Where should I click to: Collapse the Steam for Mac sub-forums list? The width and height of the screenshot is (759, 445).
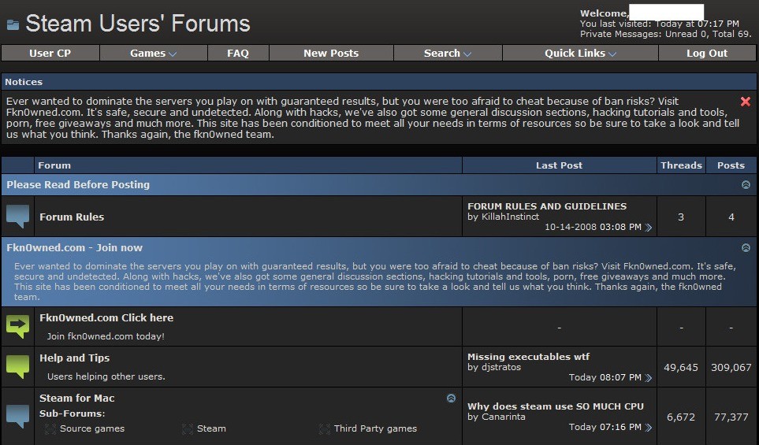point(451,398)
